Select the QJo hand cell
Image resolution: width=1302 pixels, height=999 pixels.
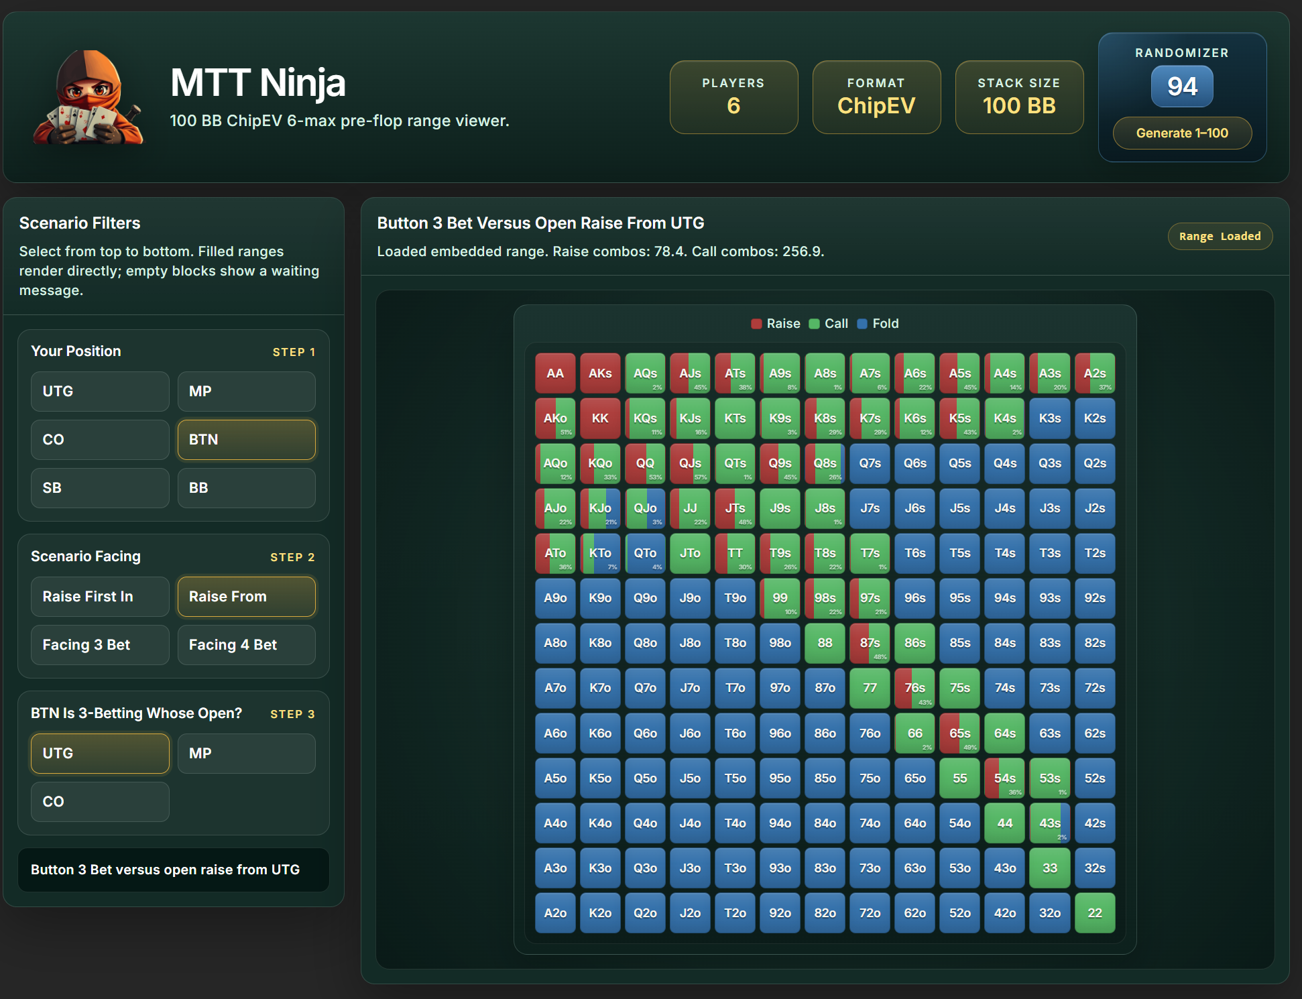pos(645,508)
